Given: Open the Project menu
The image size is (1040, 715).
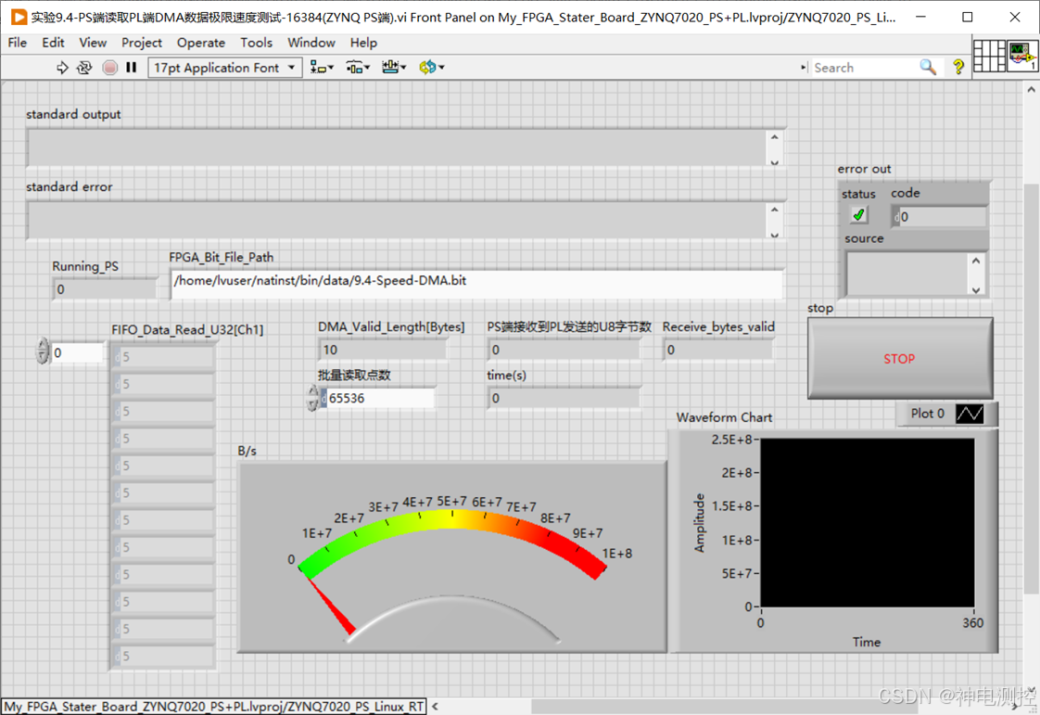Looking at the screenshot, I should click(141, 43).
